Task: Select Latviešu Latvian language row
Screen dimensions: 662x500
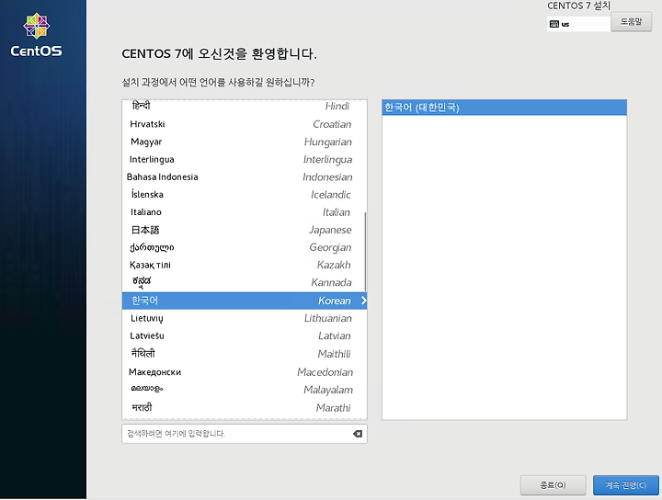Action: [x=245, y=335]
